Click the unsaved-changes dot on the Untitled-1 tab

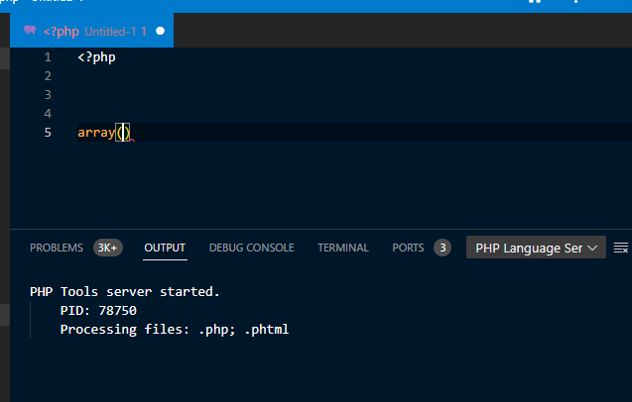pos(160,31)
